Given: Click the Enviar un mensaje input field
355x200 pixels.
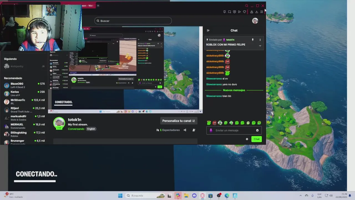Looking at the screenshot, I should tap(234, 130).
